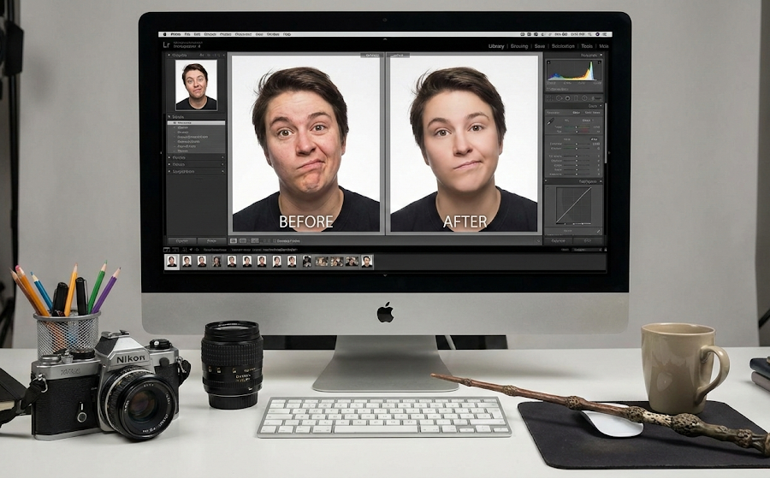Open the File menu in the macOS menu bar
This screenshot has width=770, height=478.
pos(187,34)
